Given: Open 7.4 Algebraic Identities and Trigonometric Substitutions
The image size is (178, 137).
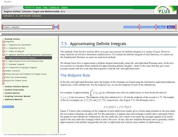Looking at the screenshot, I should (x=28, y=55).
